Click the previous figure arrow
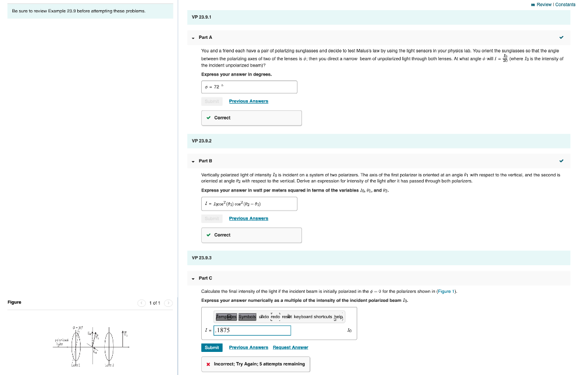Viewport: 577px width, 375px height. (141, 302)
